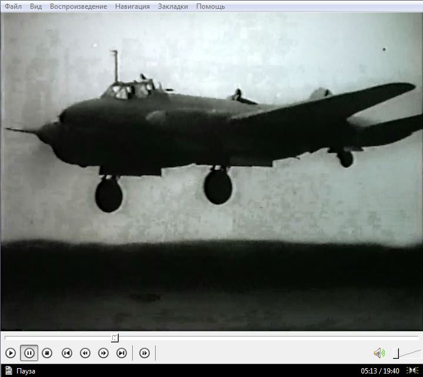
Task: Open the Навигация menu
Action: coord(132,6)
